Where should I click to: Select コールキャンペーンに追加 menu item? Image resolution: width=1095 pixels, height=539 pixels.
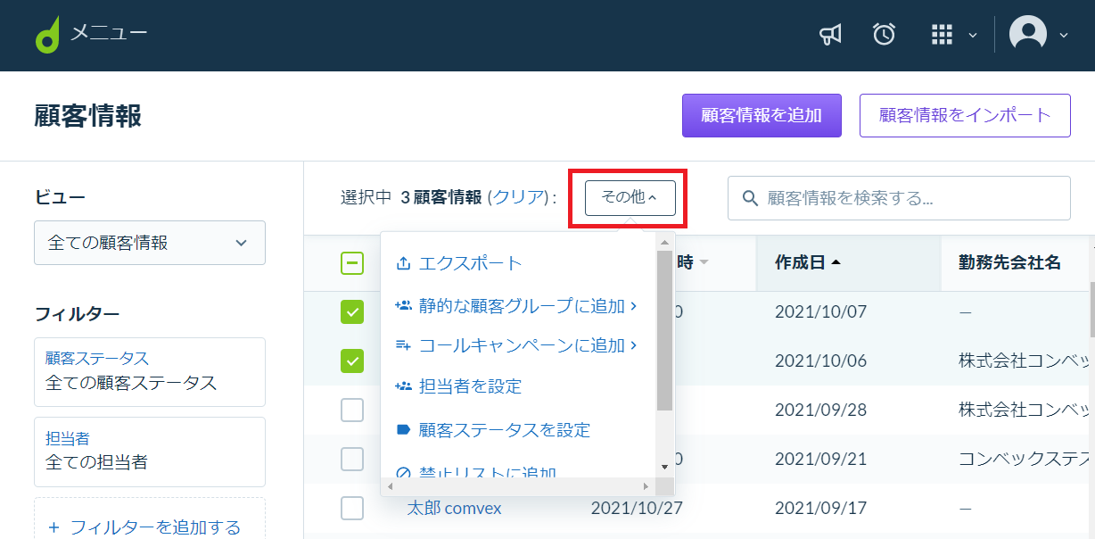[523, 345]
